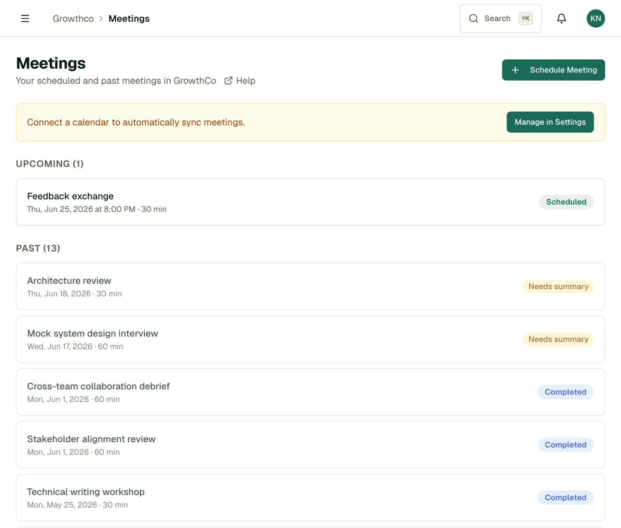Open the Architecture review meeting
Viewport: 621px width, 528px height.
(x=310, y=286)
